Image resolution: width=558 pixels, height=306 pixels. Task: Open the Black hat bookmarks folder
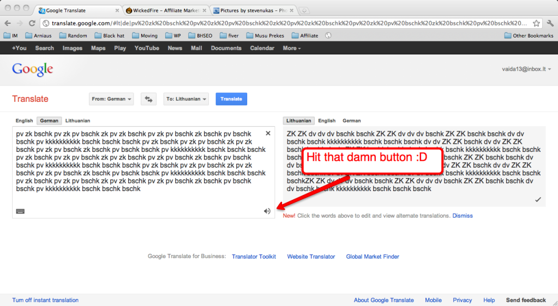pyautogui.click(x=110, y=35)
